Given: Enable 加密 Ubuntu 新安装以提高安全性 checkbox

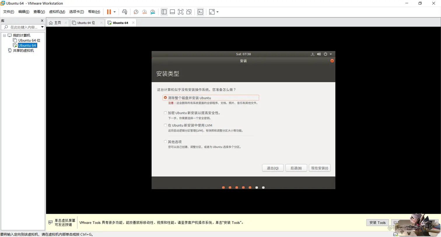Looking at the screenshot, I should coord(165,113).
